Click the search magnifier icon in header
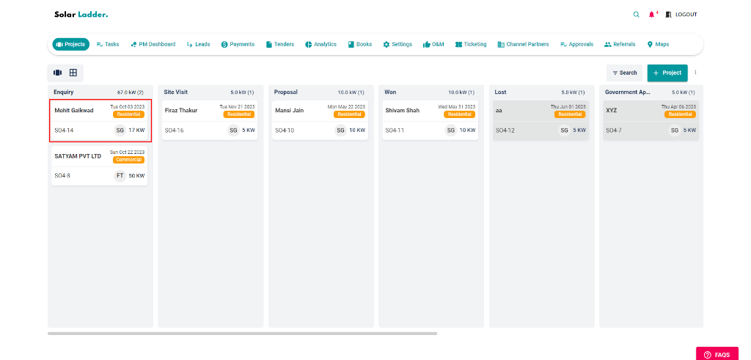 pyautogui.click(x=636, y=15)
